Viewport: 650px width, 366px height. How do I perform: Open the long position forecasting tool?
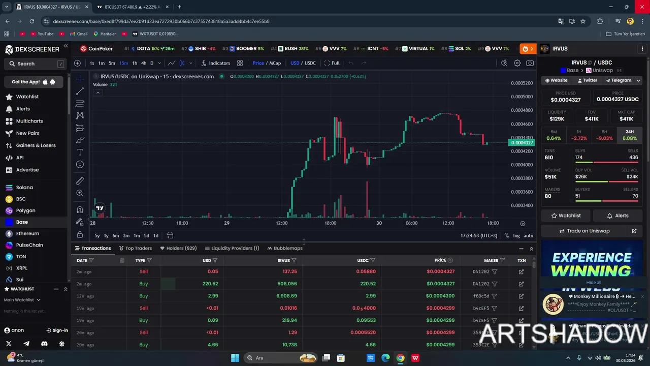[x=80, y=128]
